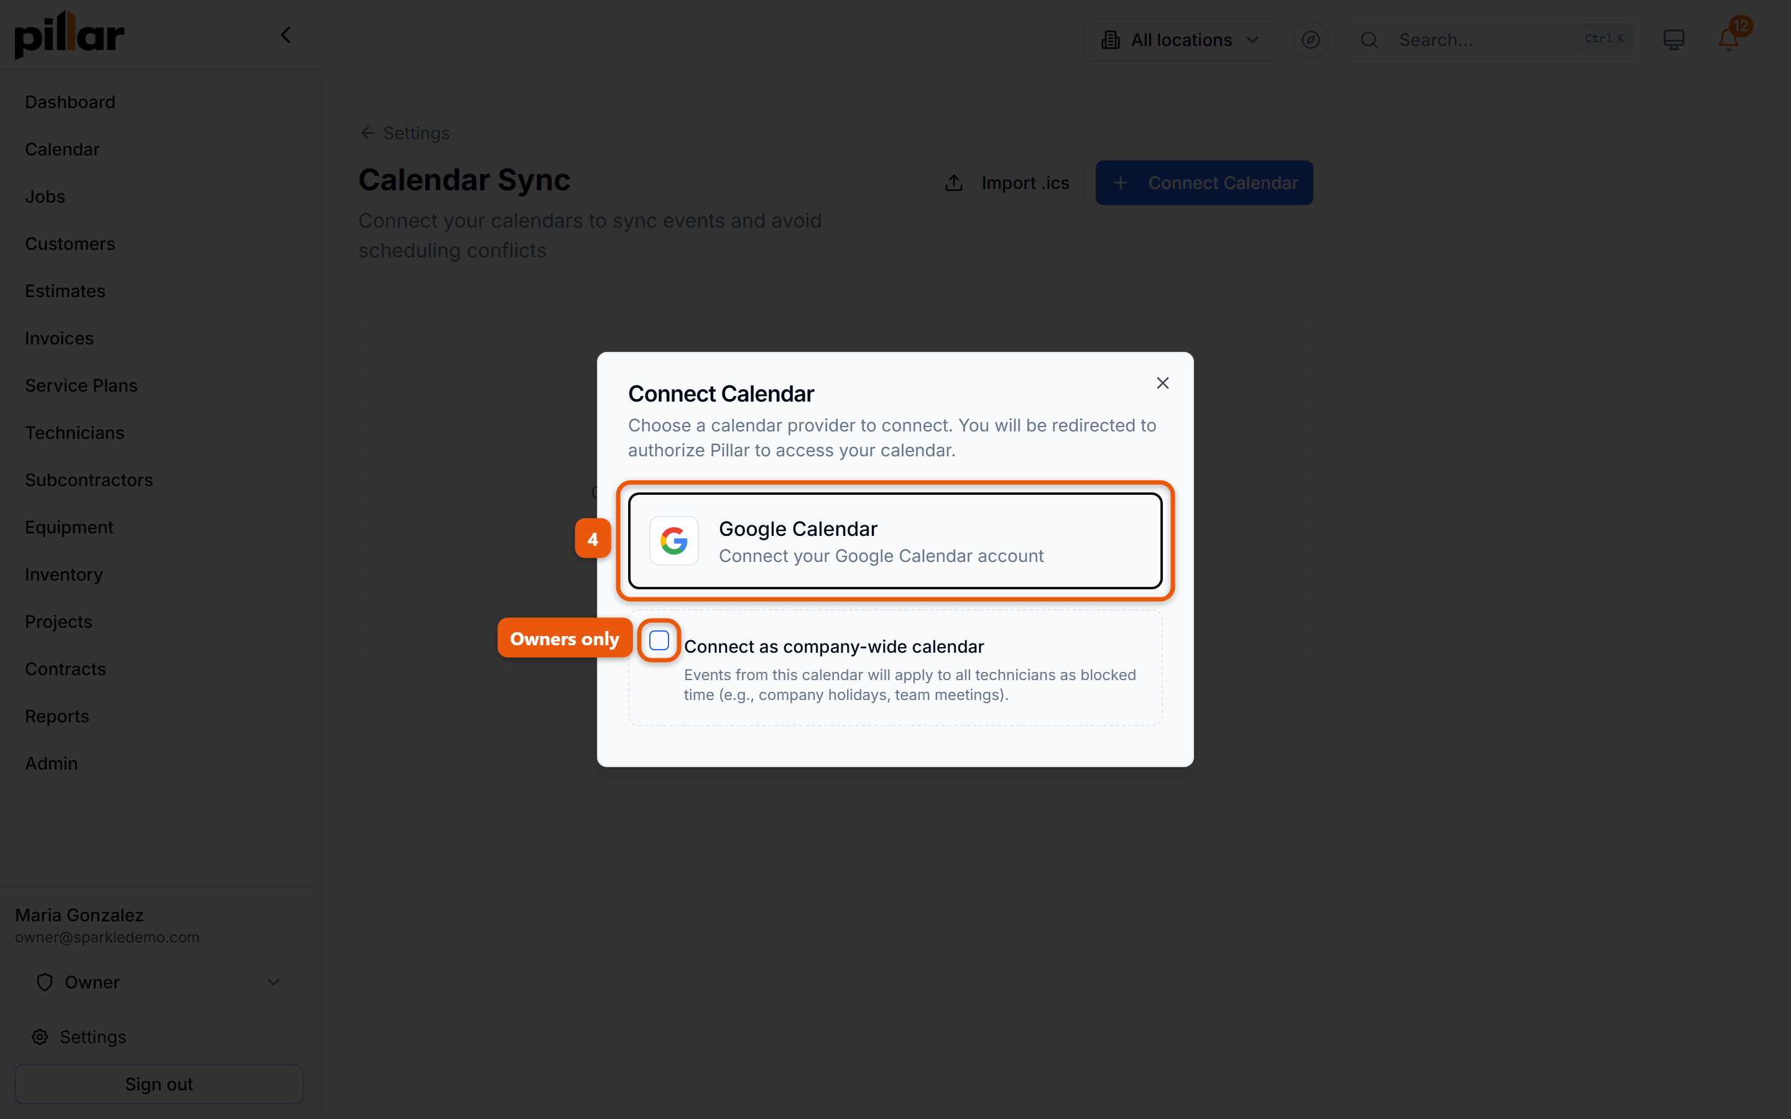Screen dimensions: 1791x1119
Task: Open the compass explore icon
Action: tap(1310, 40)
